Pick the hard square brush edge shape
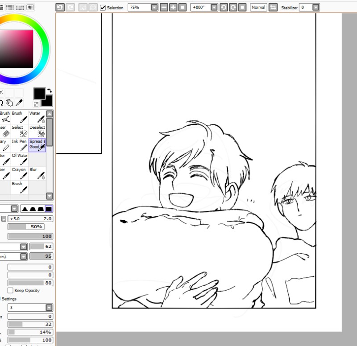Image resolution: width=357 pixels, height=346 pixels. (49, 209)
